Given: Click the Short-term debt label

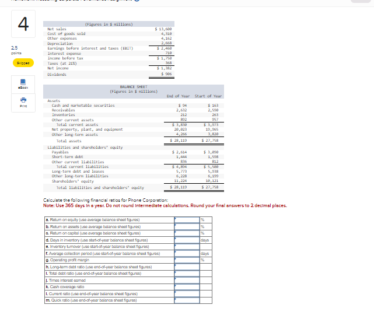Looking at the screenshot, I should coord(68,157).
